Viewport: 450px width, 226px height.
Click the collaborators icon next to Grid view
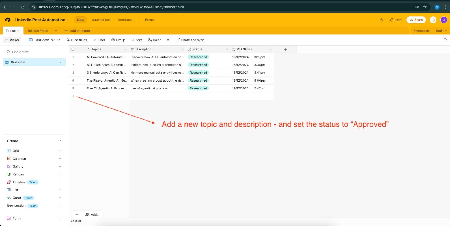pos(53,40)
